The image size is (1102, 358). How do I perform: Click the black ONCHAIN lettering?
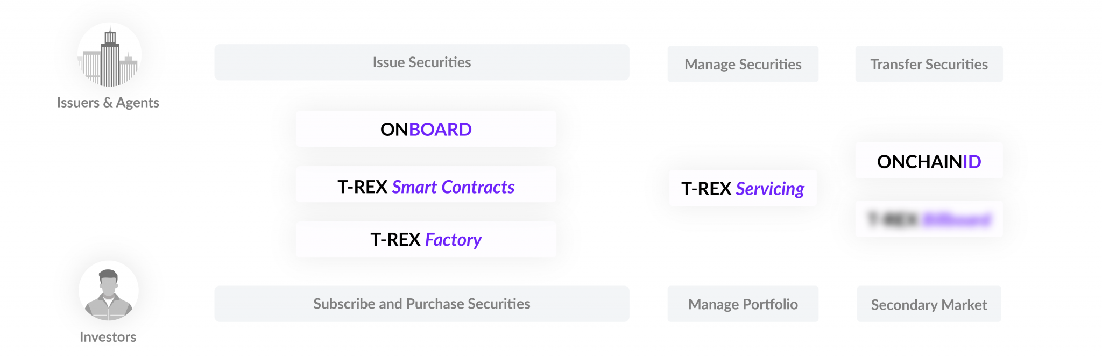point(919,161)
